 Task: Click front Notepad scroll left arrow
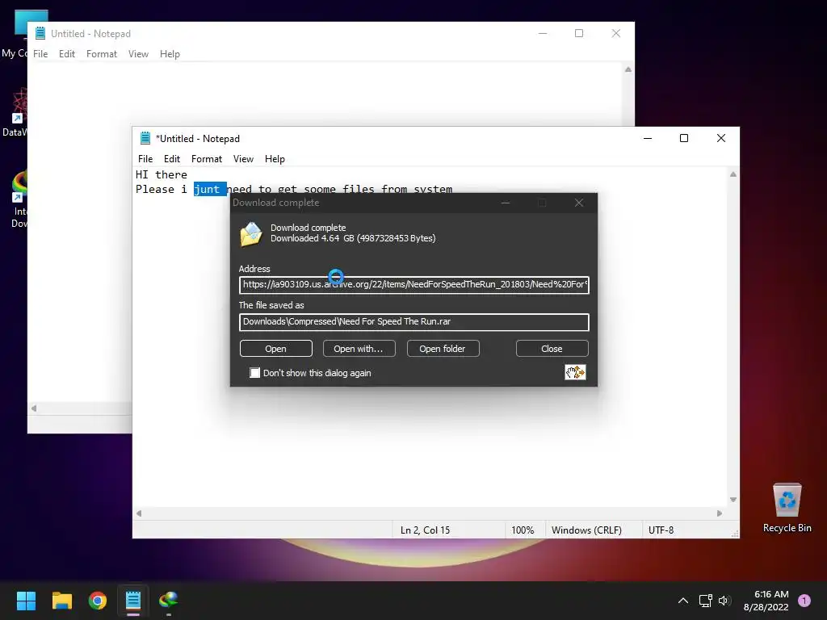139,513
